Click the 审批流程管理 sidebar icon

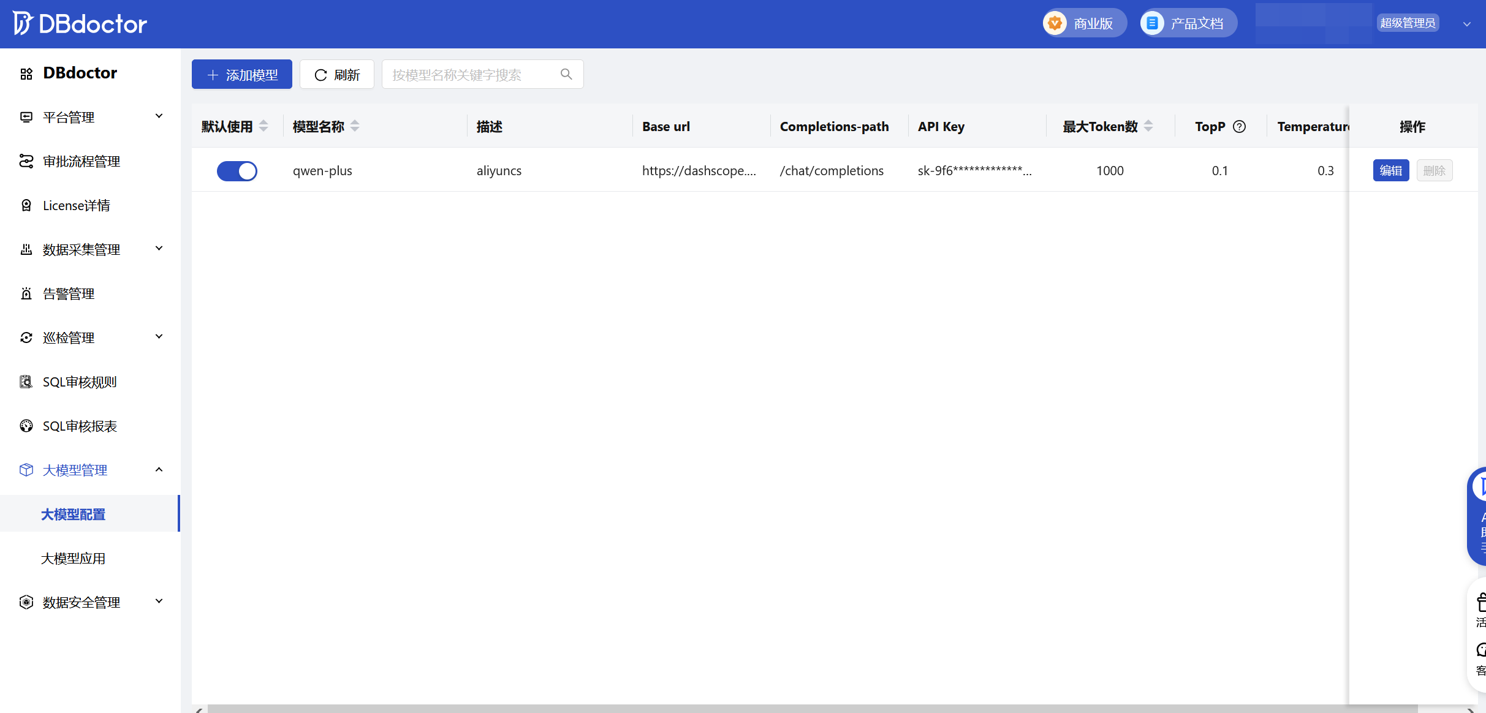click(26, 161)
